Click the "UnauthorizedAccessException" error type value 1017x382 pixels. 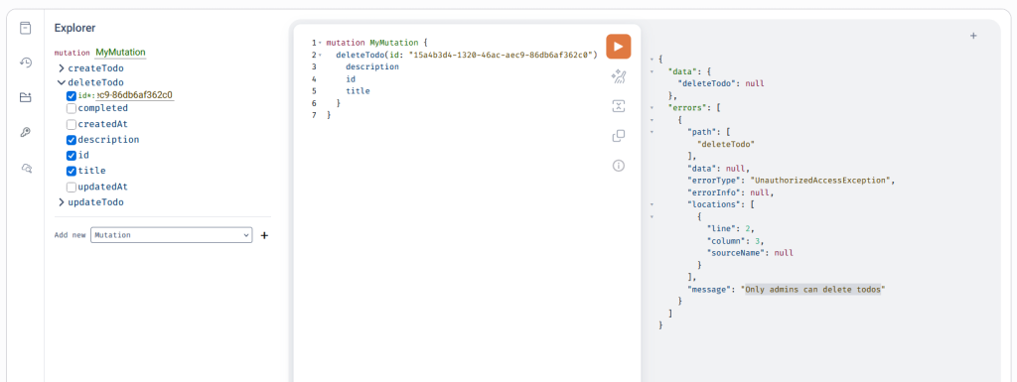(819, 180)
